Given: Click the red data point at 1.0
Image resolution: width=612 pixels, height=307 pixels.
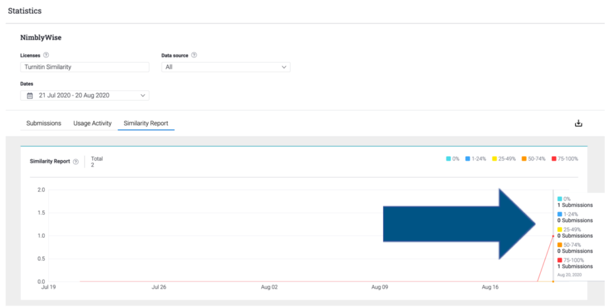Looking at the screenshot, I should (553, 236).
